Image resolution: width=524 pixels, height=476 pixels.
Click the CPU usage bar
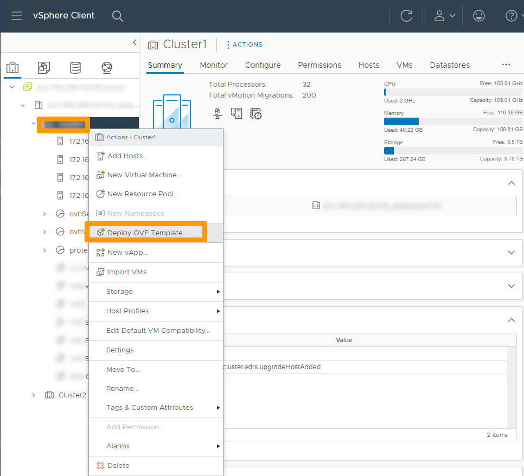pyautogui.click(x=453, y=92)
